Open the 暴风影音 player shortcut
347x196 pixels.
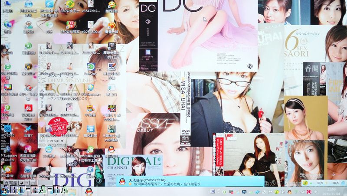(x=91, y=131)
